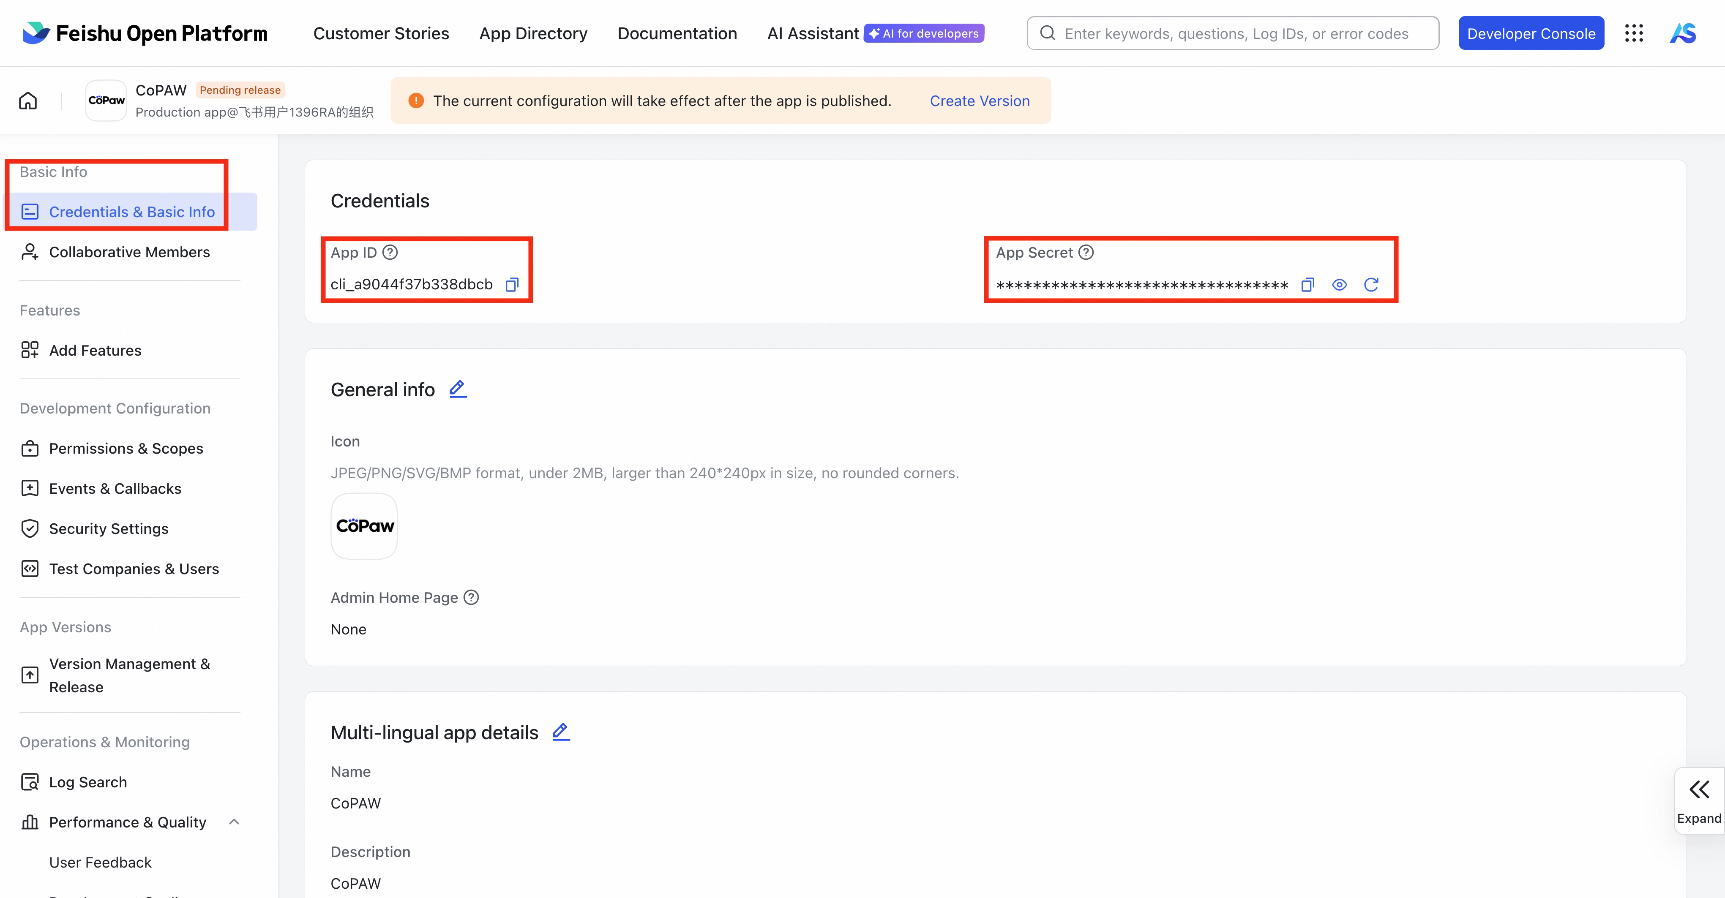Screen dimensions: 1725x898
Task: Open the apps grid menu
Action: tap(1633, 33)
